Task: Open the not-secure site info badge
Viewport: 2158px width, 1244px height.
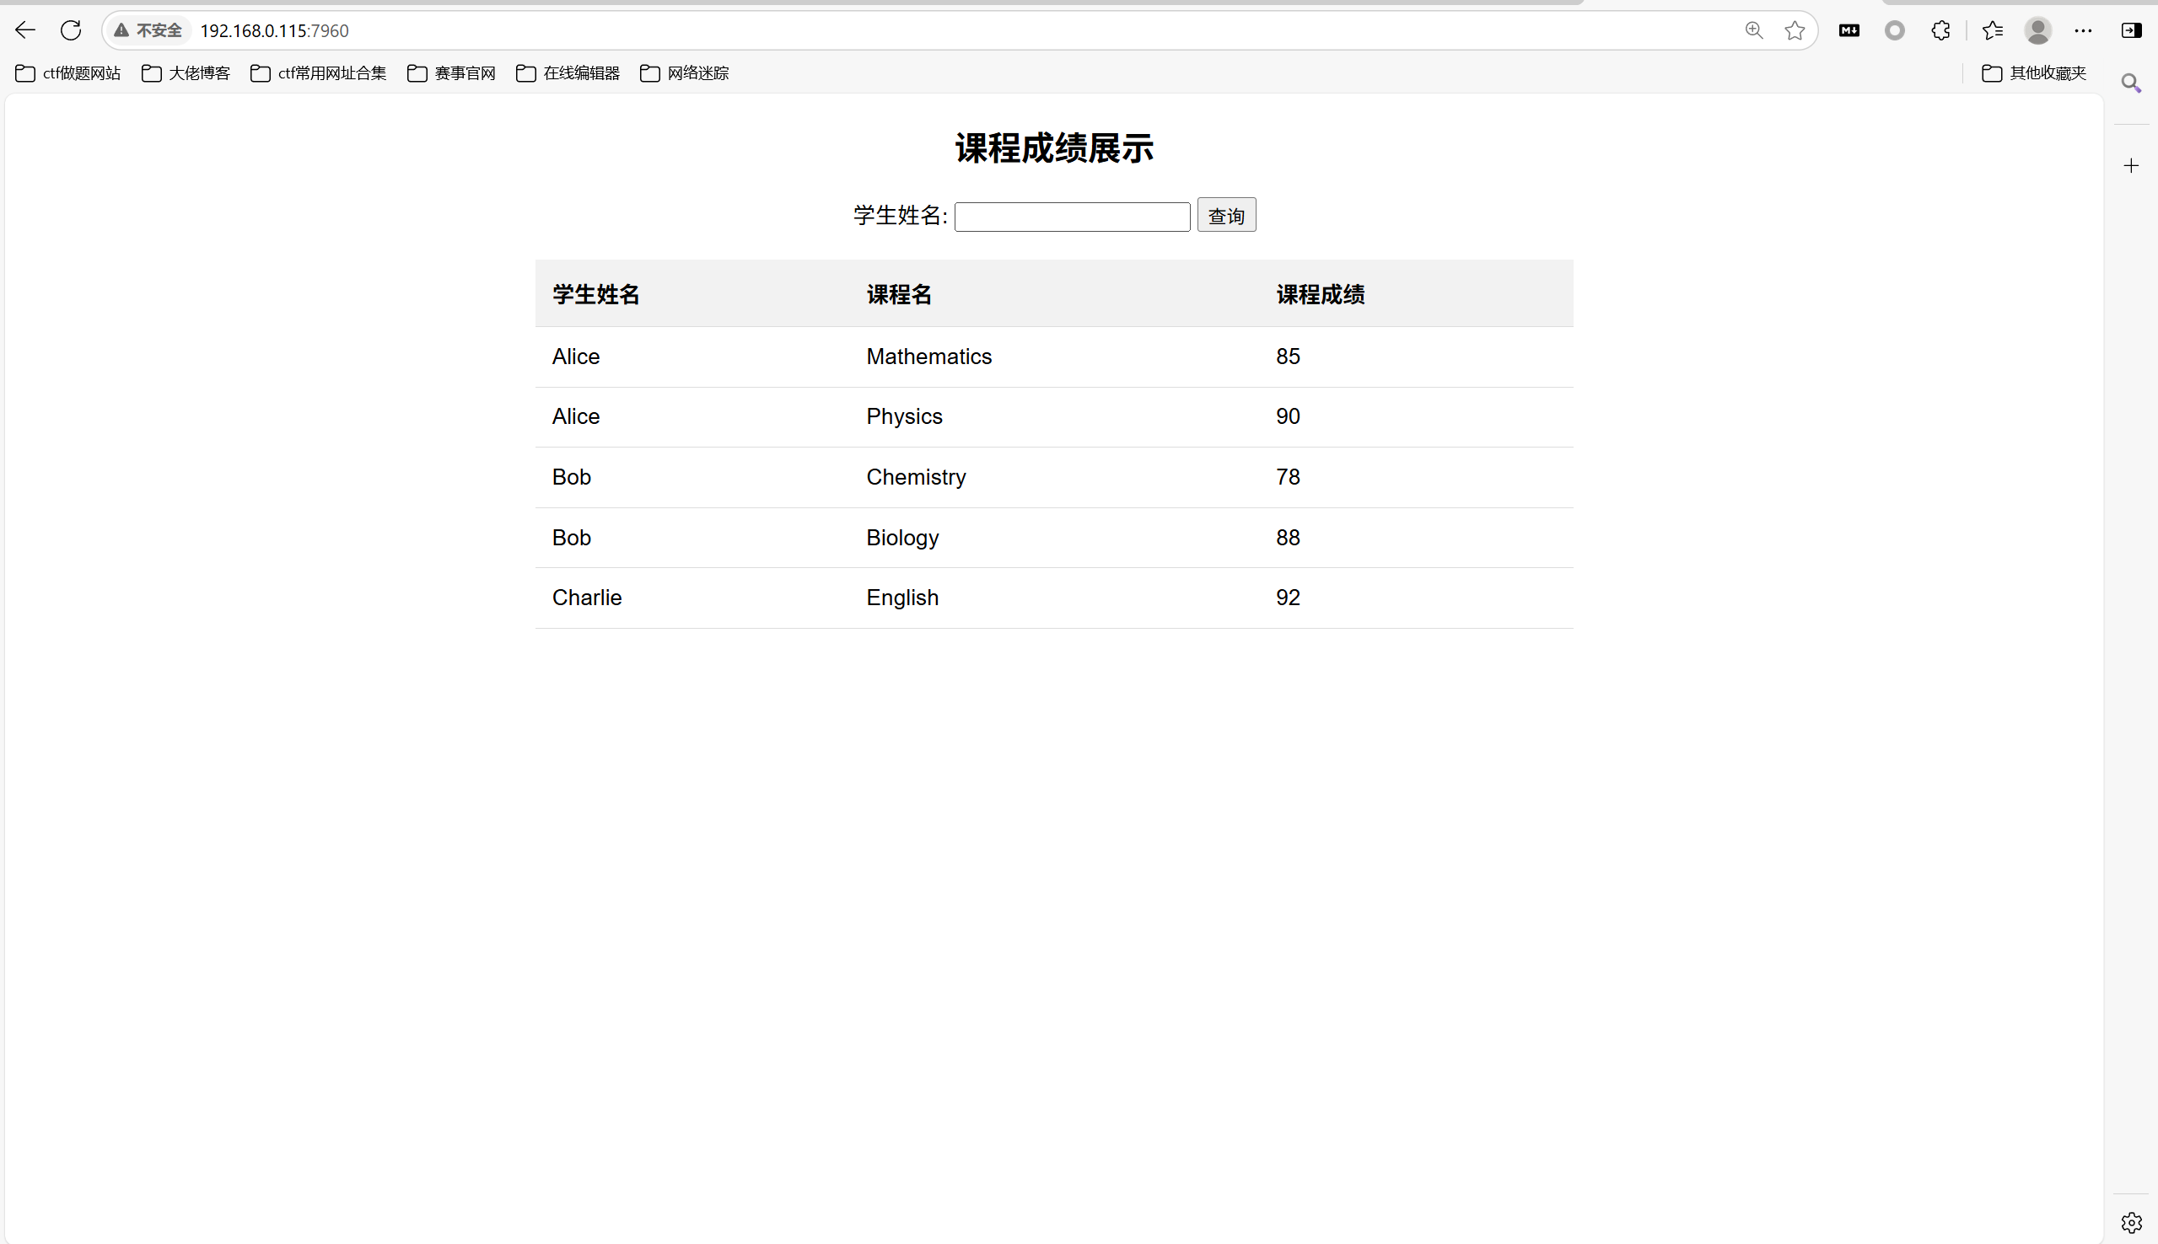Action: [148, 30]
